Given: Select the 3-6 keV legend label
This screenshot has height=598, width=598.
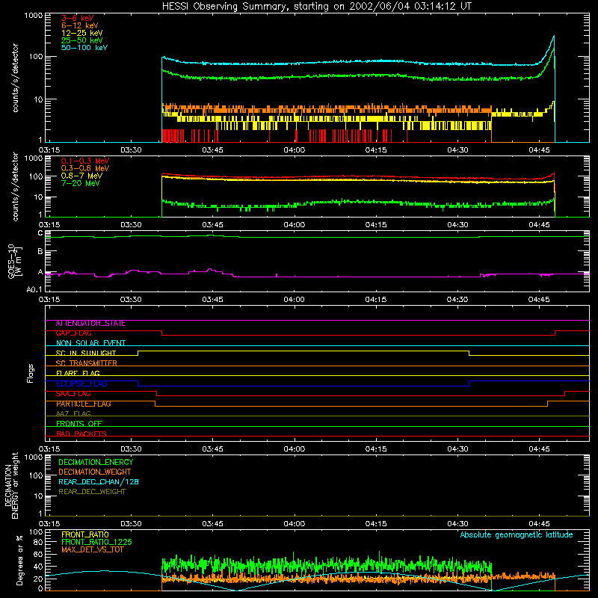Looking at the screenshot, I should pos(78,18).
